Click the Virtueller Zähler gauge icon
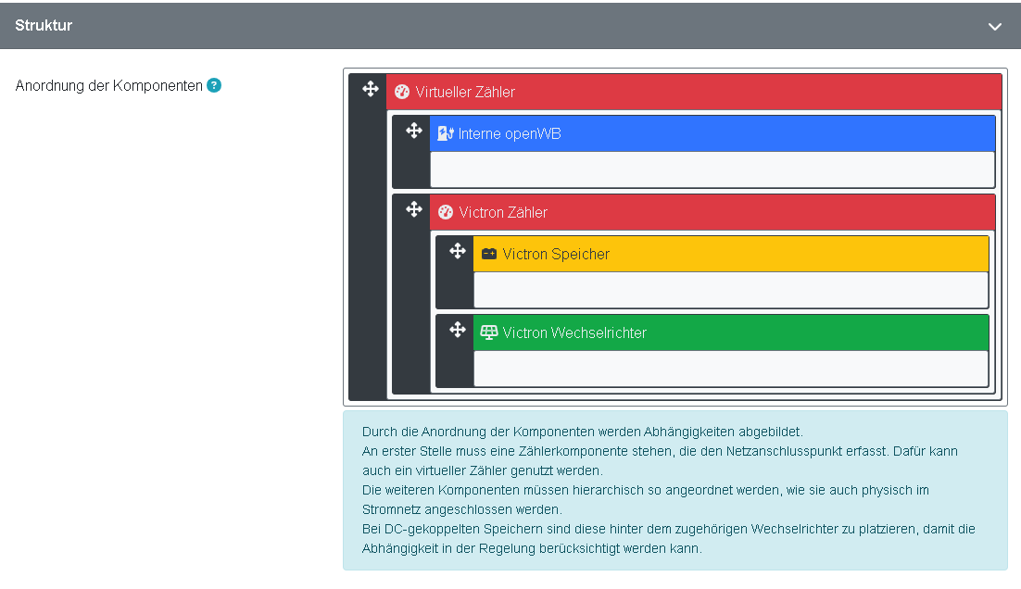This screenshot has width=1021, height=589. pyautogui.click(x=402, y=92)
